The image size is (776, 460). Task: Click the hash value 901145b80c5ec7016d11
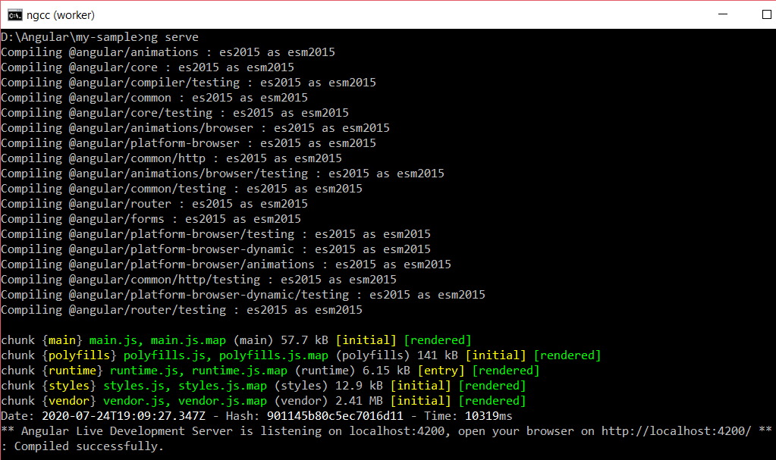pos(335,417)
